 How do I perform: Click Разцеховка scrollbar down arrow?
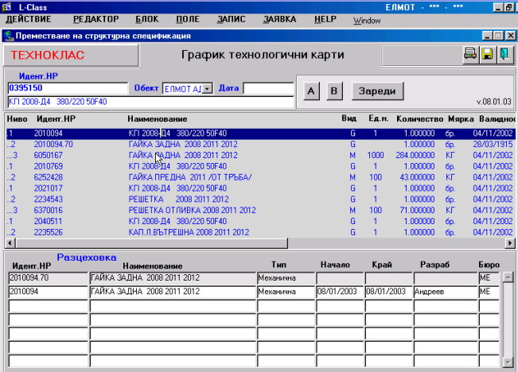pyautogui.click(x=508, y=362)
